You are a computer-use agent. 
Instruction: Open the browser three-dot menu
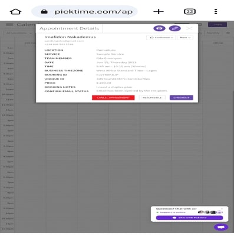point(216,12)
